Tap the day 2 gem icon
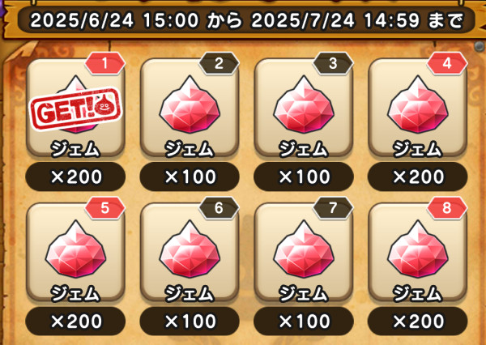The image size is (486, 345). click(x=190, y=104)
